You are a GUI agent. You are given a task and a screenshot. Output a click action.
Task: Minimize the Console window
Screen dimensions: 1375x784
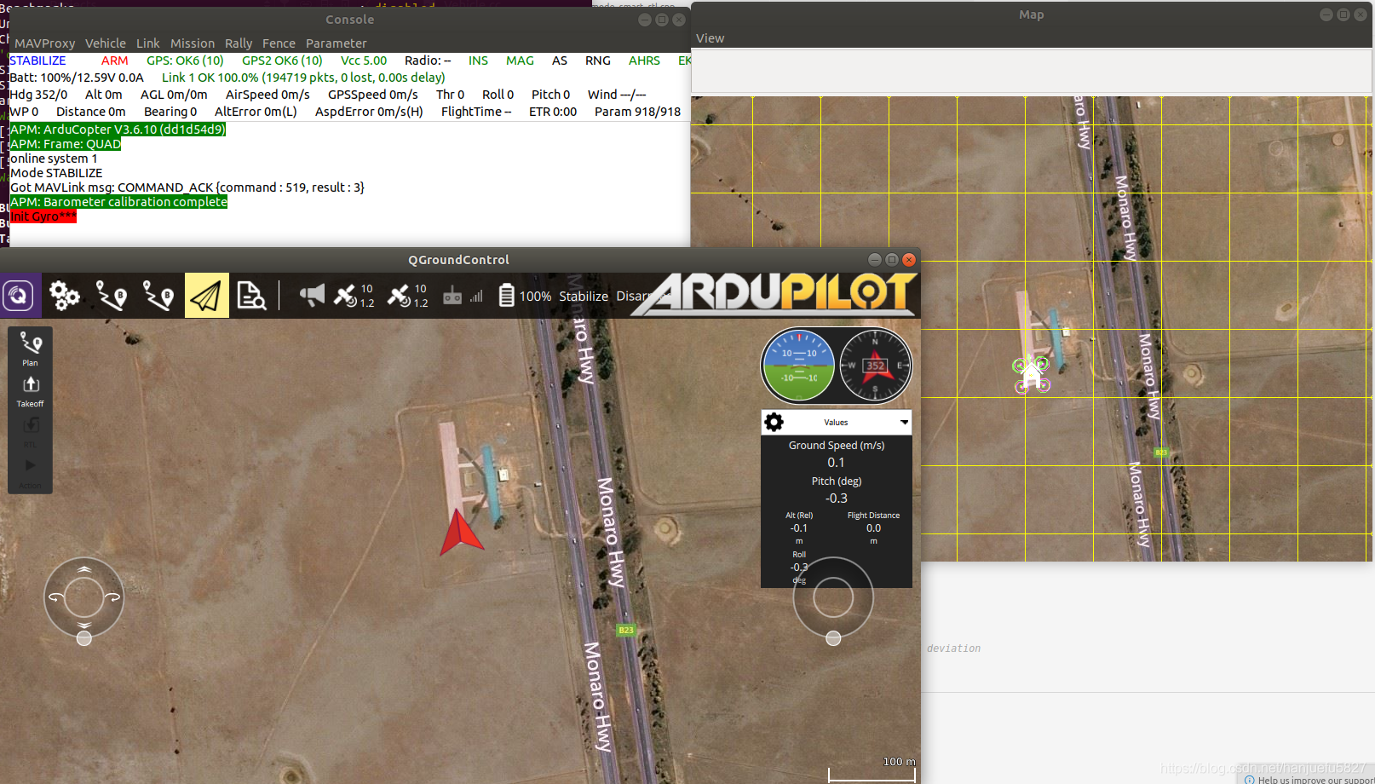click(x=645, y=20)
